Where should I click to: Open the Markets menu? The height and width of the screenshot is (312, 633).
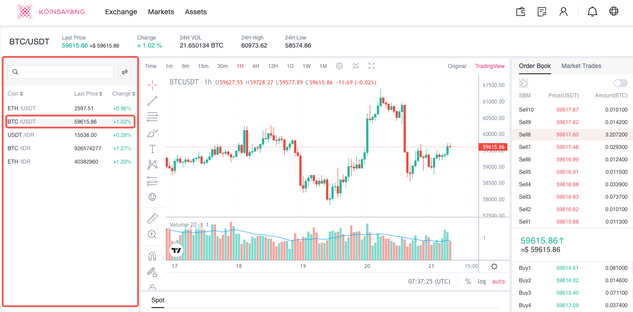coord(161,12)
